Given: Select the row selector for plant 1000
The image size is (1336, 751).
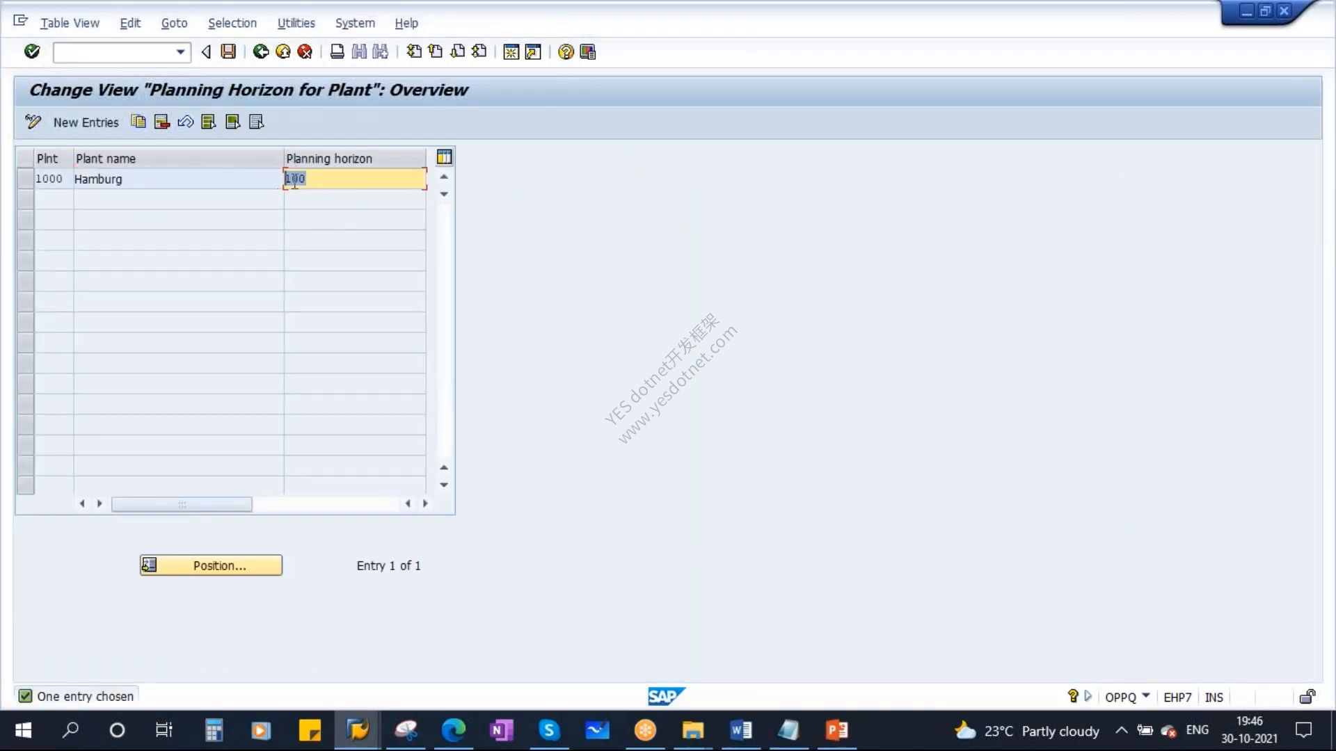Looking at the screenshot, I should click(x=25, y=179).
